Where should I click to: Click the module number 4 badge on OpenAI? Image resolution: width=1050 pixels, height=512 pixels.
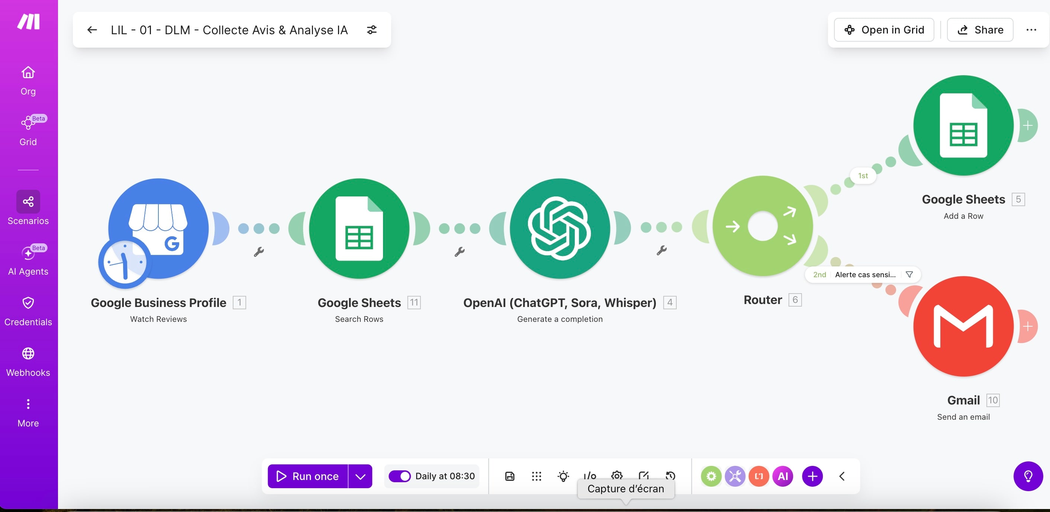coord(670,303)
